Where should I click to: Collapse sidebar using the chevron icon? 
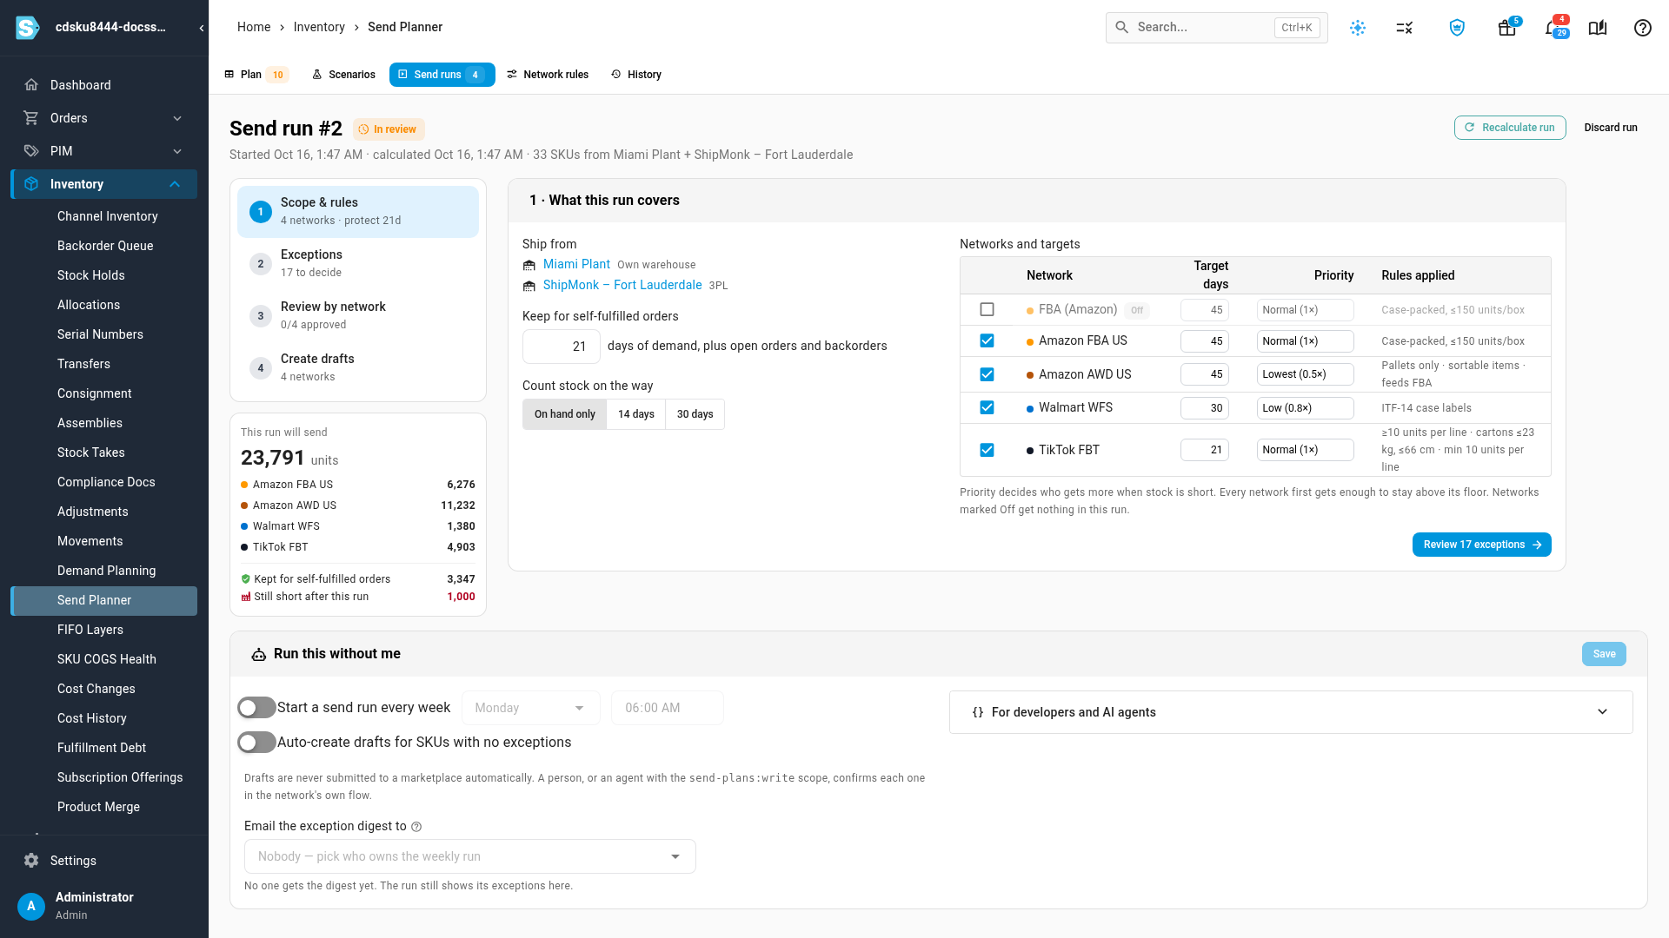pyautogui.click(x=202, y=28)
